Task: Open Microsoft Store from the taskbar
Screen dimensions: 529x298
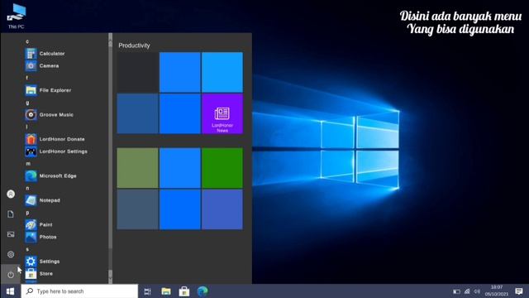Action: point(184,291)
